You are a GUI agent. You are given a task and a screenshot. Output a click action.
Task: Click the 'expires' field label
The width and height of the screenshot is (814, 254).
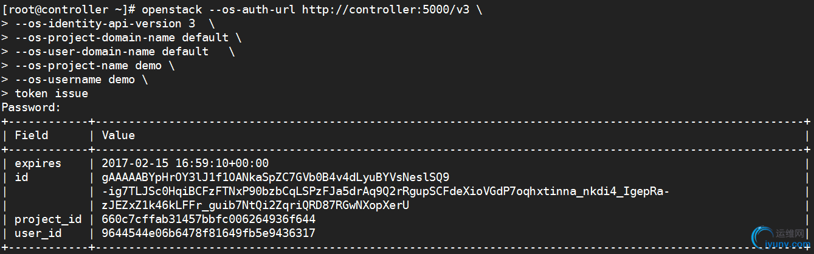click(x=38, y=163)
